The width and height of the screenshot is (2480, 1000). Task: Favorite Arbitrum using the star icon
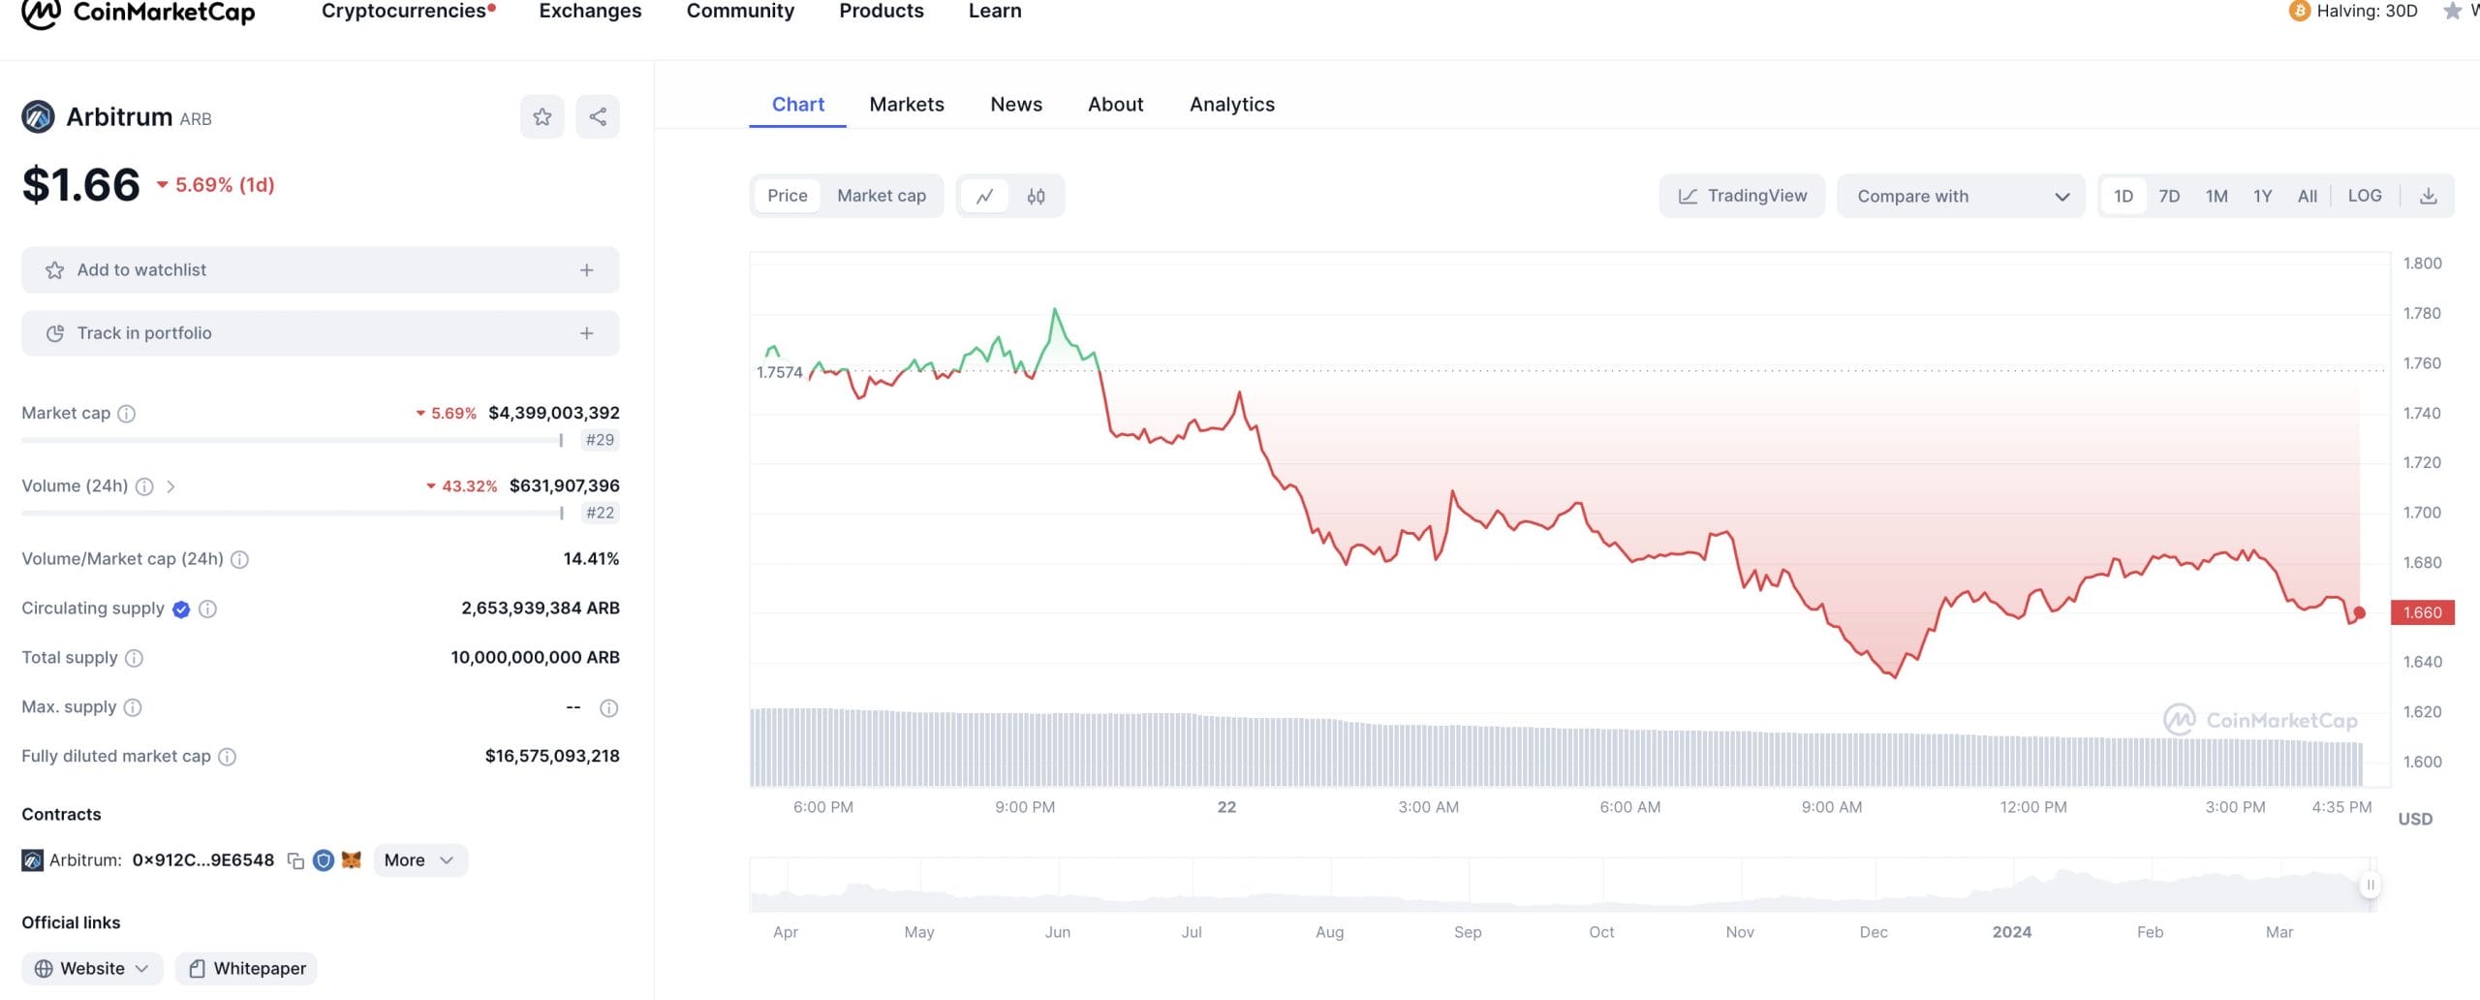[542, 116]
